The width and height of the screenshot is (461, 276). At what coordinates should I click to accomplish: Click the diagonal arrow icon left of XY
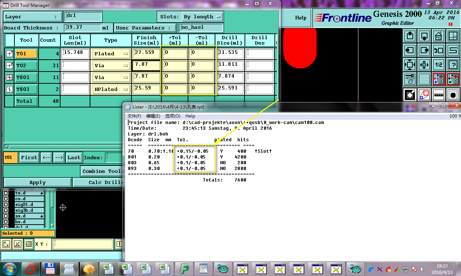pyautogui.click(x=6, y=244)
